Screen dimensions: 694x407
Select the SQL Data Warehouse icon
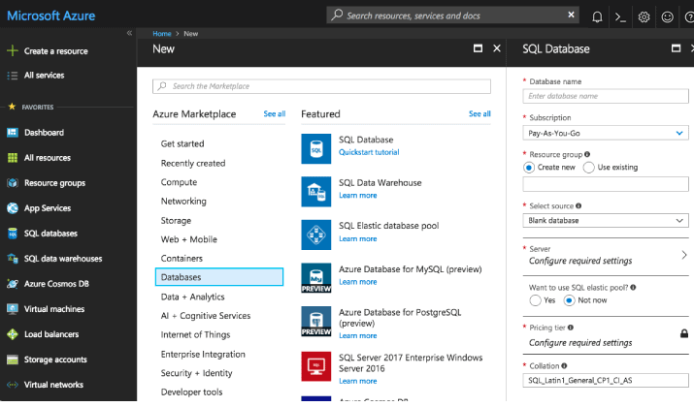[316, 191]
